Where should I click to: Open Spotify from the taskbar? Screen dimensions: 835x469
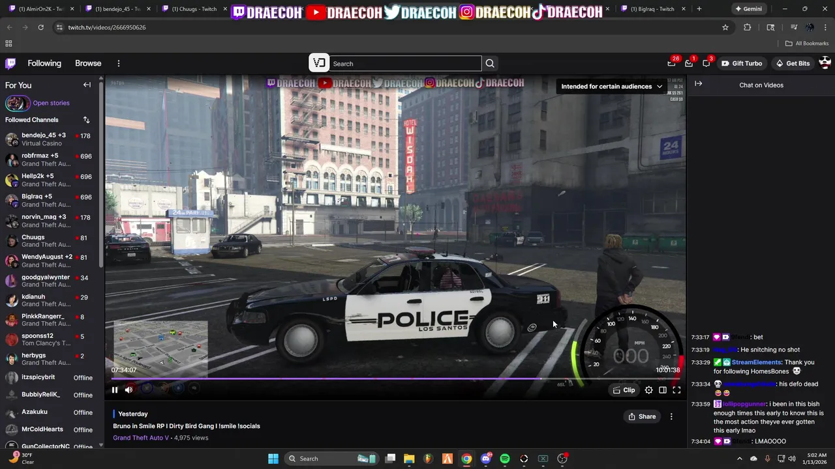point(505,459)
